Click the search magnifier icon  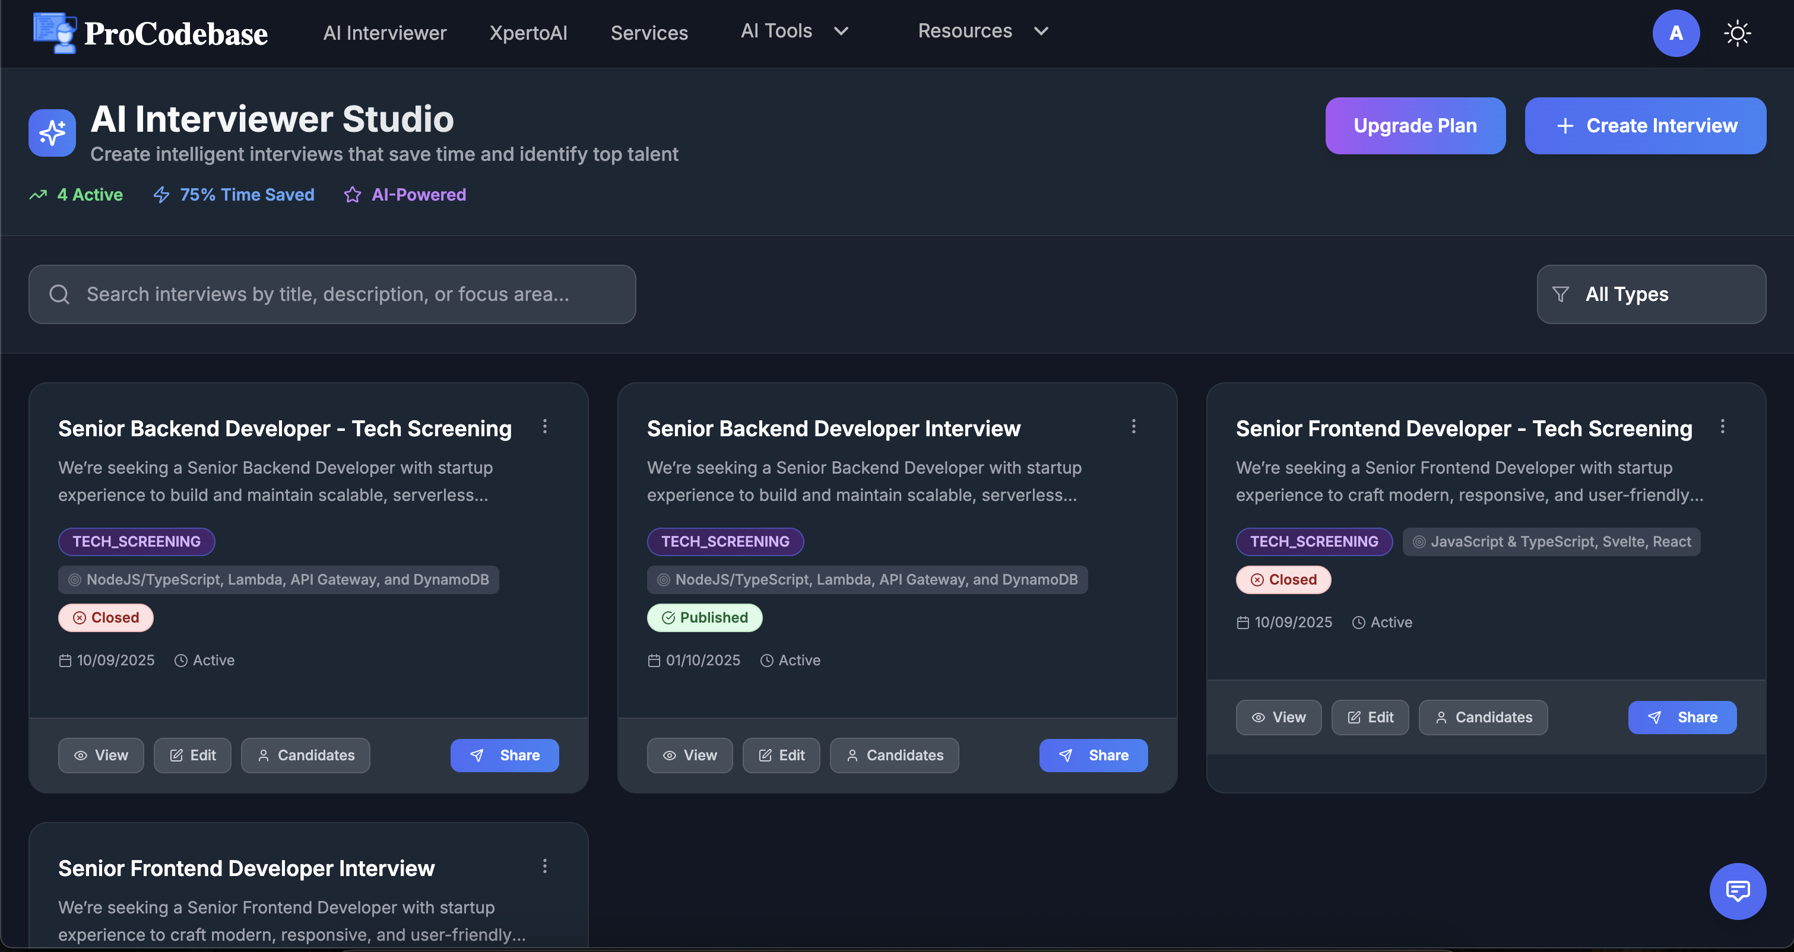pos(59,294)
